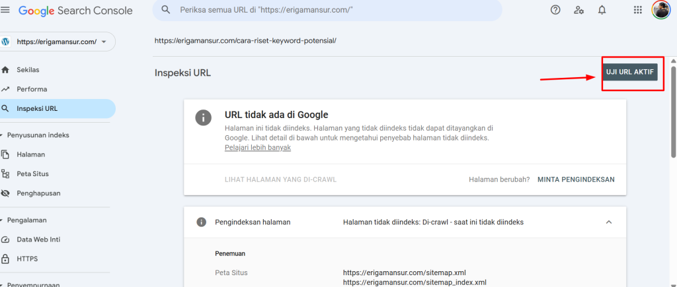Click the info icon beside URL tidak ada di Google
This screenshot has width=677, height=287.
coord(204,117)
